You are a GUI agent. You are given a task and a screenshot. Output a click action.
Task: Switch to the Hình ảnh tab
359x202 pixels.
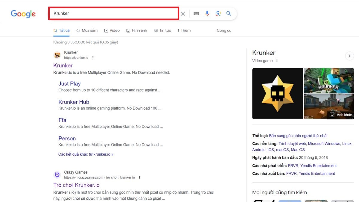pos(137,31)
